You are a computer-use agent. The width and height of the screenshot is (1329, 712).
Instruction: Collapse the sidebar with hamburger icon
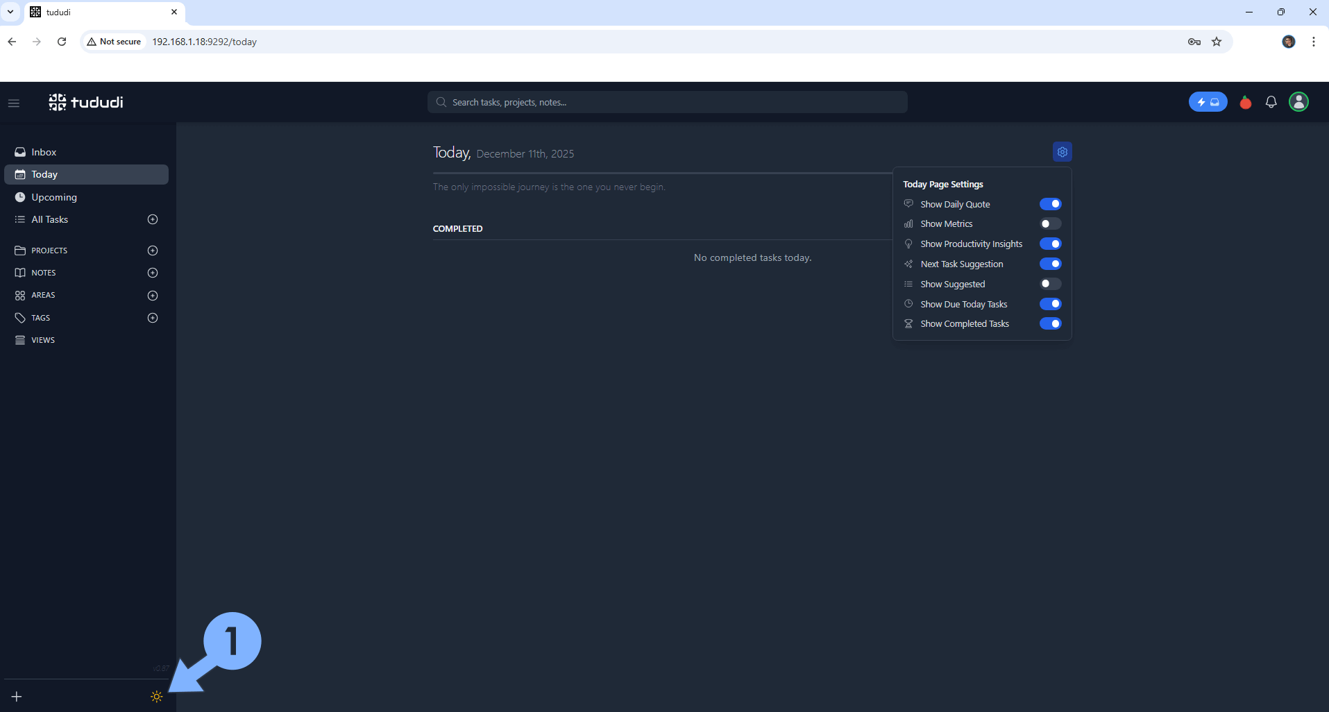pyautogui.click(x=13, y=102)
